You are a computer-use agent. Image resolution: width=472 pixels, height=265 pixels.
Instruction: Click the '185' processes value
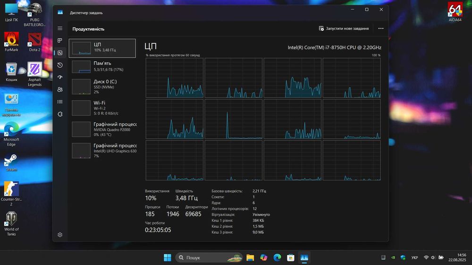coord(150,214)
